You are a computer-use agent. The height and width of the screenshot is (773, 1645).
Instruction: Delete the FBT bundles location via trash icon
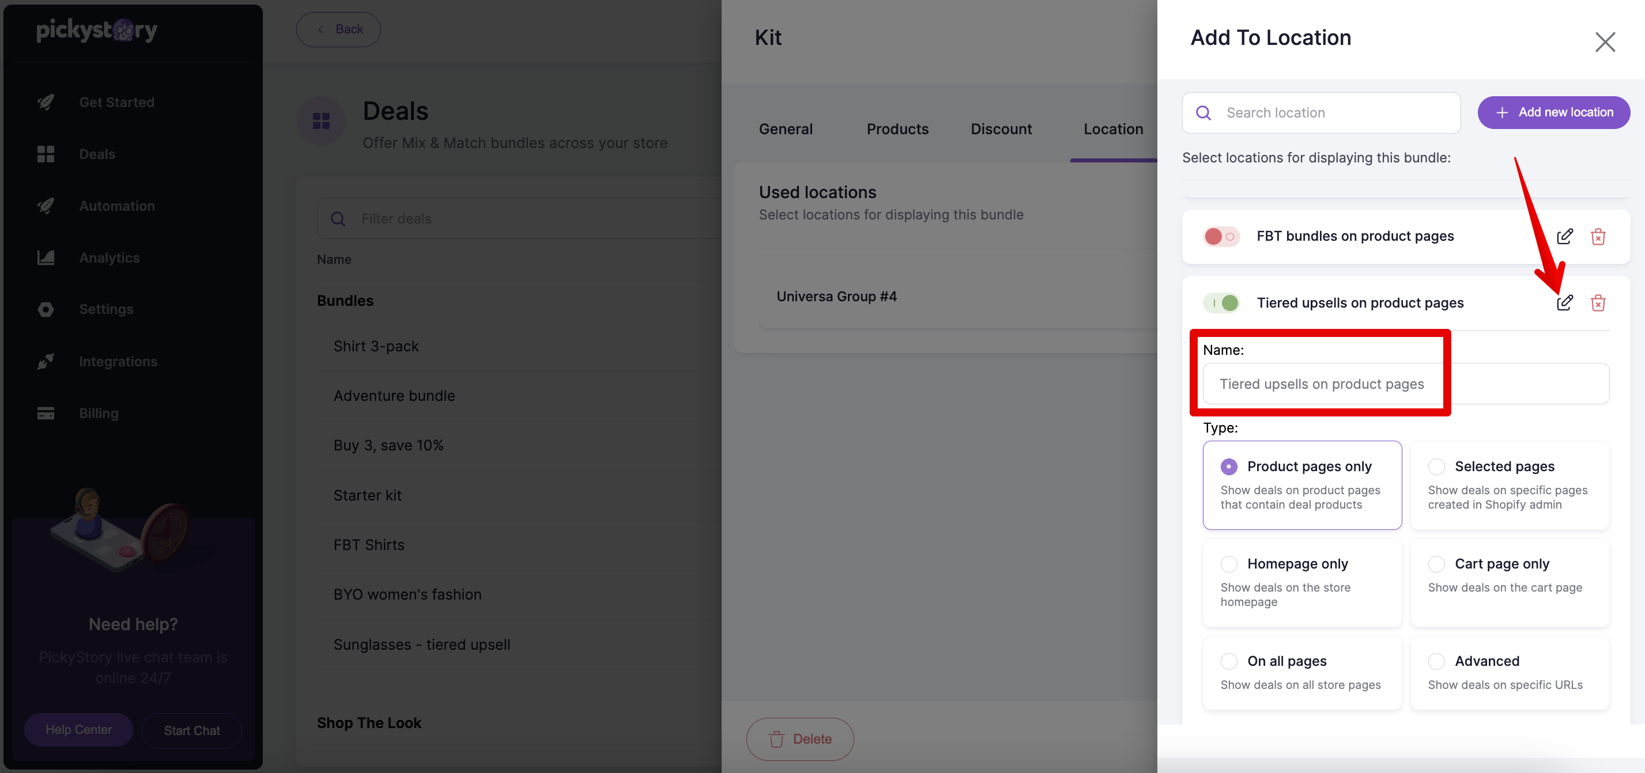point(1598,236)
